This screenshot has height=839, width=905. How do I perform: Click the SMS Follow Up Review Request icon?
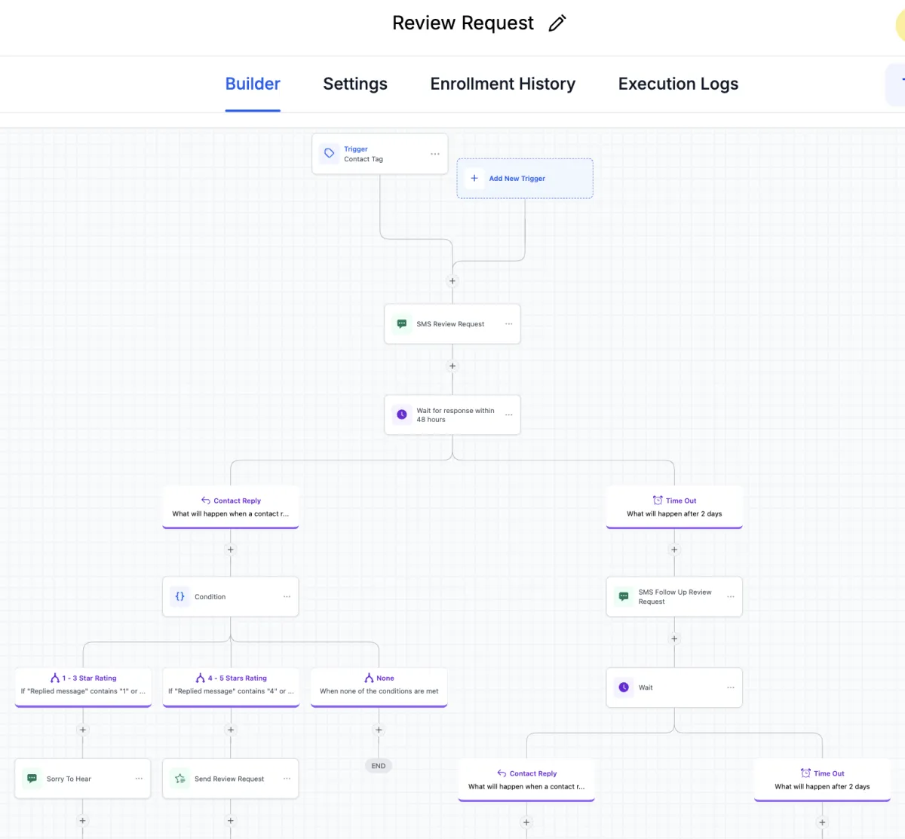[624, 596]
